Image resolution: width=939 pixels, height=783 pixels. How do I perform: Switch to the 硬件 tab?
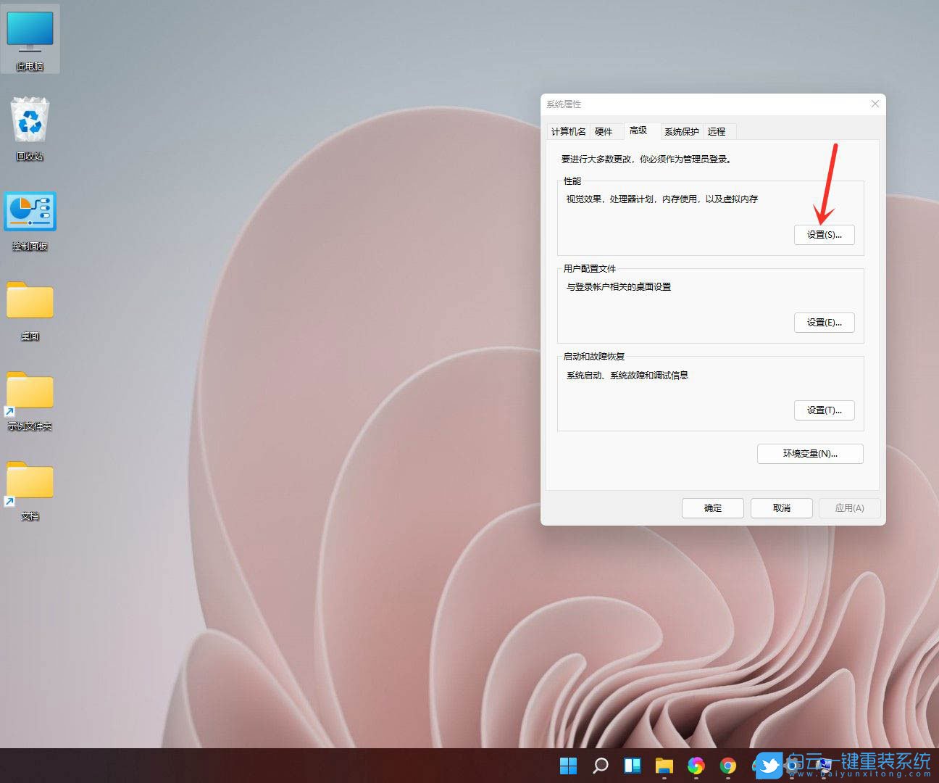[604, 131]
